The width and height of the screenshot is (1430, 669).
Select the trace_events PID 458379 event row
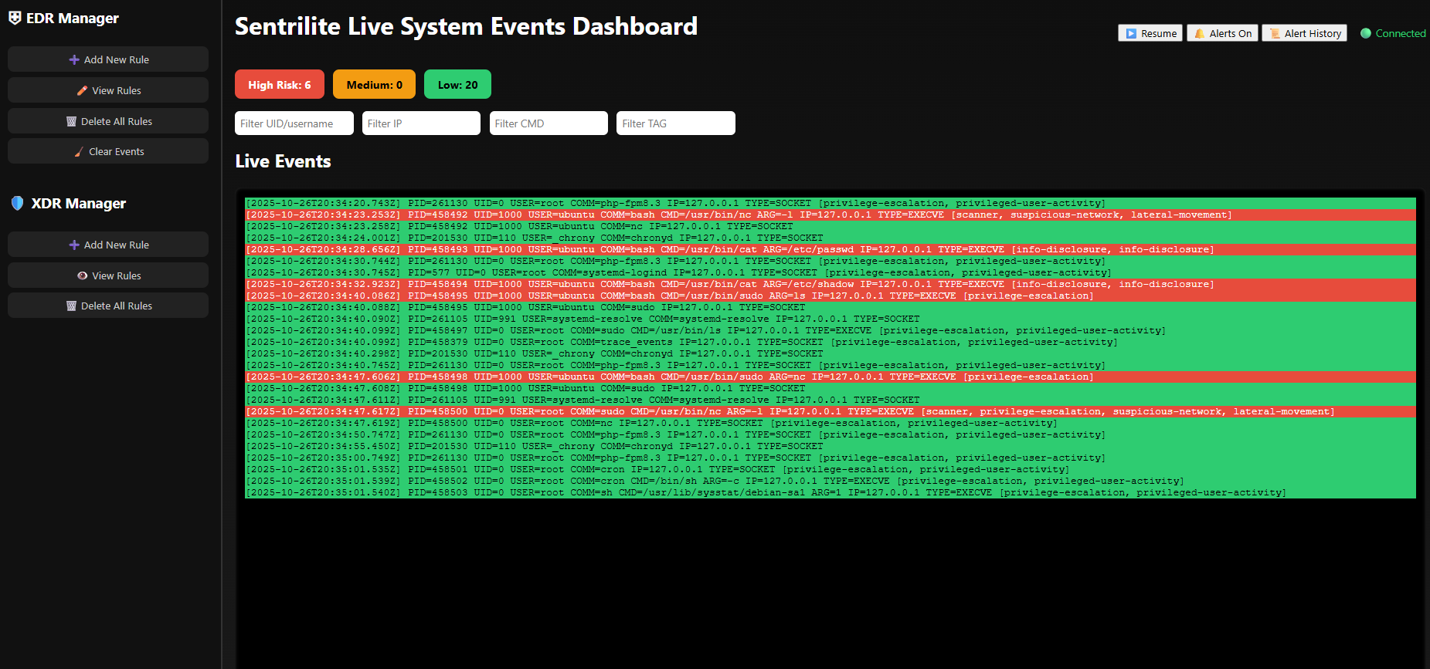click(x=830, y=343)
